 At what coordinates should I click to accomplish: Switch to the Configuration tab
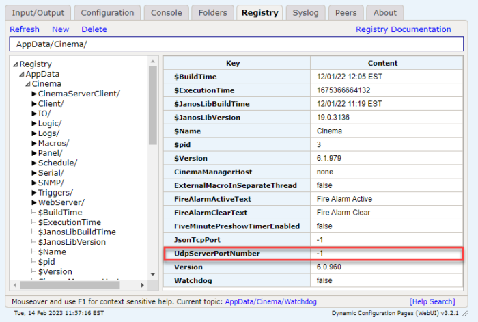[107, 13]
